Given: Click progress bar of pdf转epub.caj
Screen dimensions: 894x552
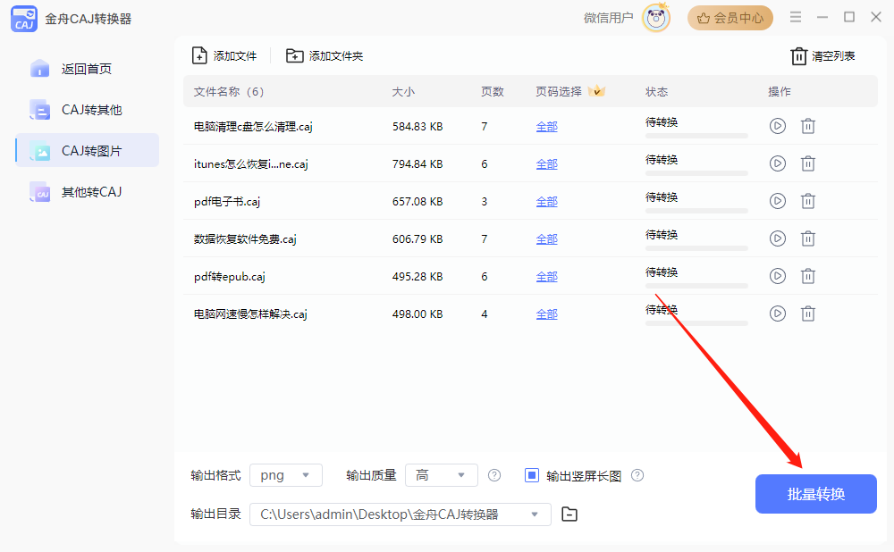Looking at the screenshot, I should pos(696,286).
